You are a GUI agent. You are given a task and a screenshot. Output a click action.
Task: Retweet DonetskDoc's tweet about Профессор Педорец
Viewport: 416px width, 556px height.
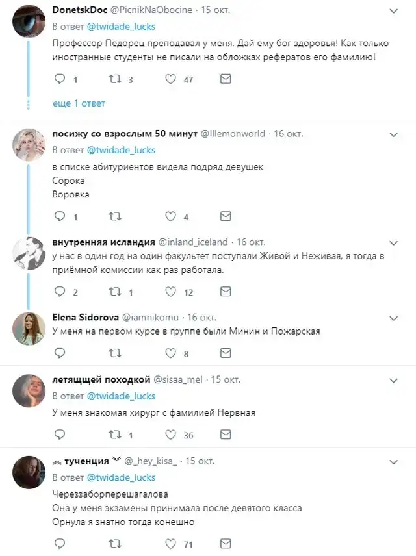116,80
